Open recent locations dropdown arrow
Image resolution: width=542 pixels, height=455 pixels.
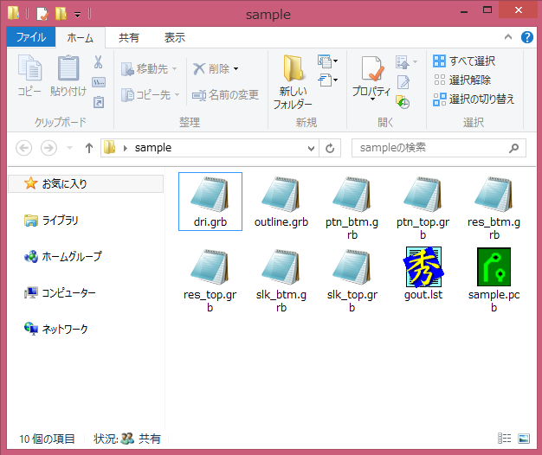pos(70,148)
